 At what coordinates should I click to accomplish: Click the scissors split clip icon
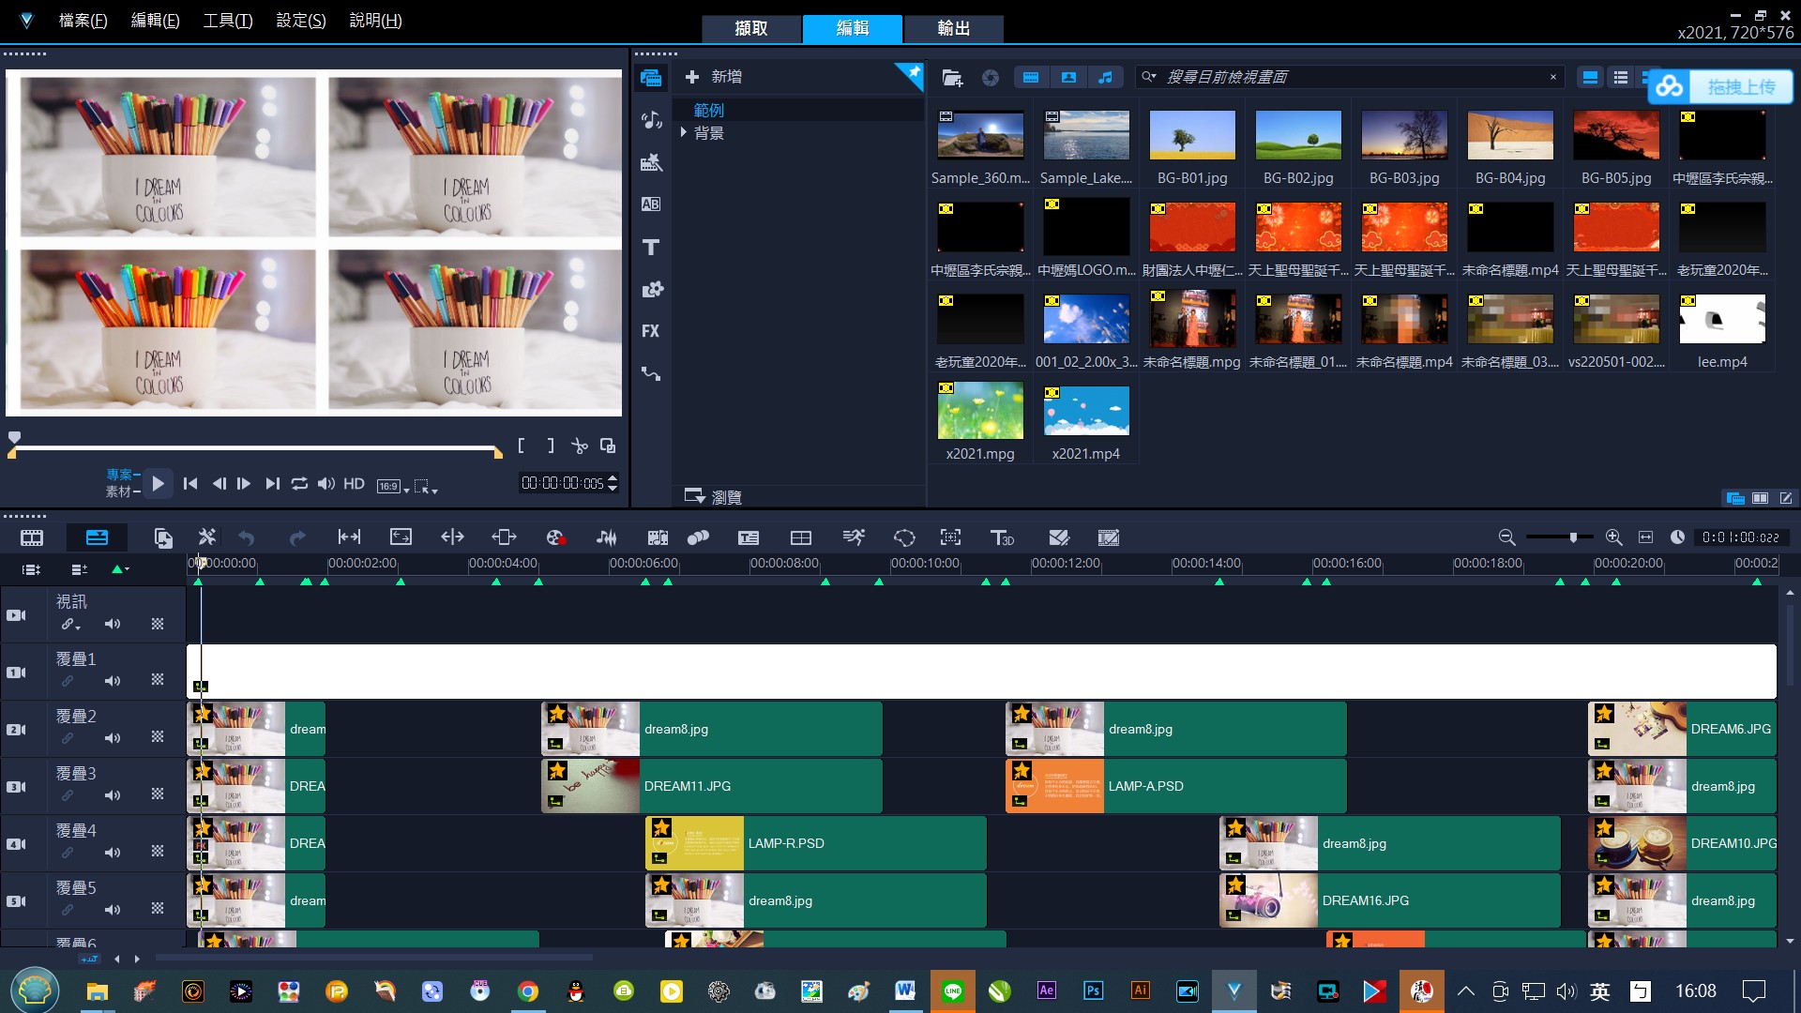579,446
